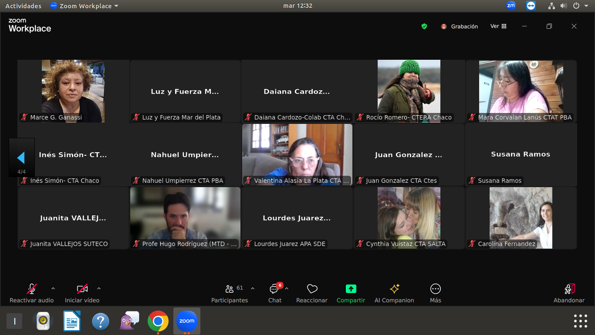Open Zoom Workplace app menu in top bar

click(84, 6)
